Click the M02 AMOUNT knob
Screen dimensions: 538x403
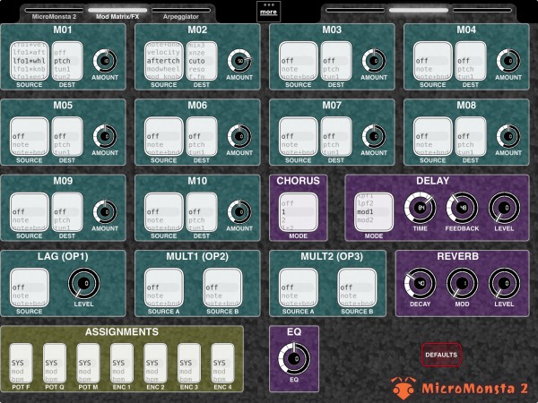click(239, 61)
